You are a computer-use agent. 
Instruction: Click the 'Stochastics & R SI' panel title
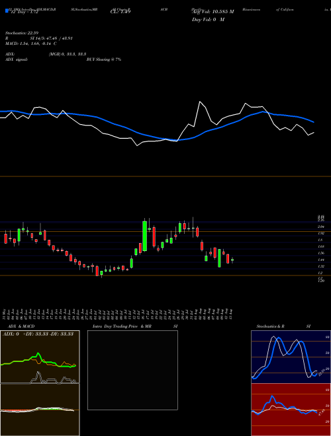(x=283, y=326)
